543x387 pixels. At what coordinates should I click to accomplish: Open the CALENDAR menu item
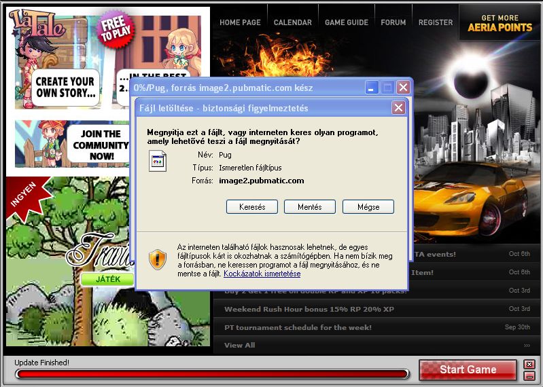pos(293,22)
